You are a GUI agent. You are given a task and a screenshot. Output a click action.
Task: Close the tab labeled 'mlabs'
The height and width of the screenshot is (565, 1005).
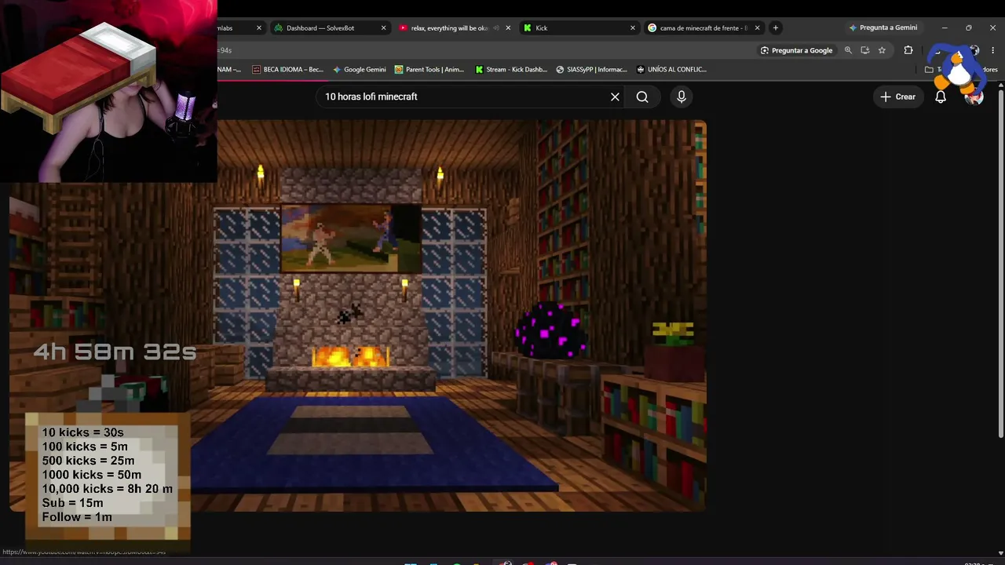[x=259, y=28]
